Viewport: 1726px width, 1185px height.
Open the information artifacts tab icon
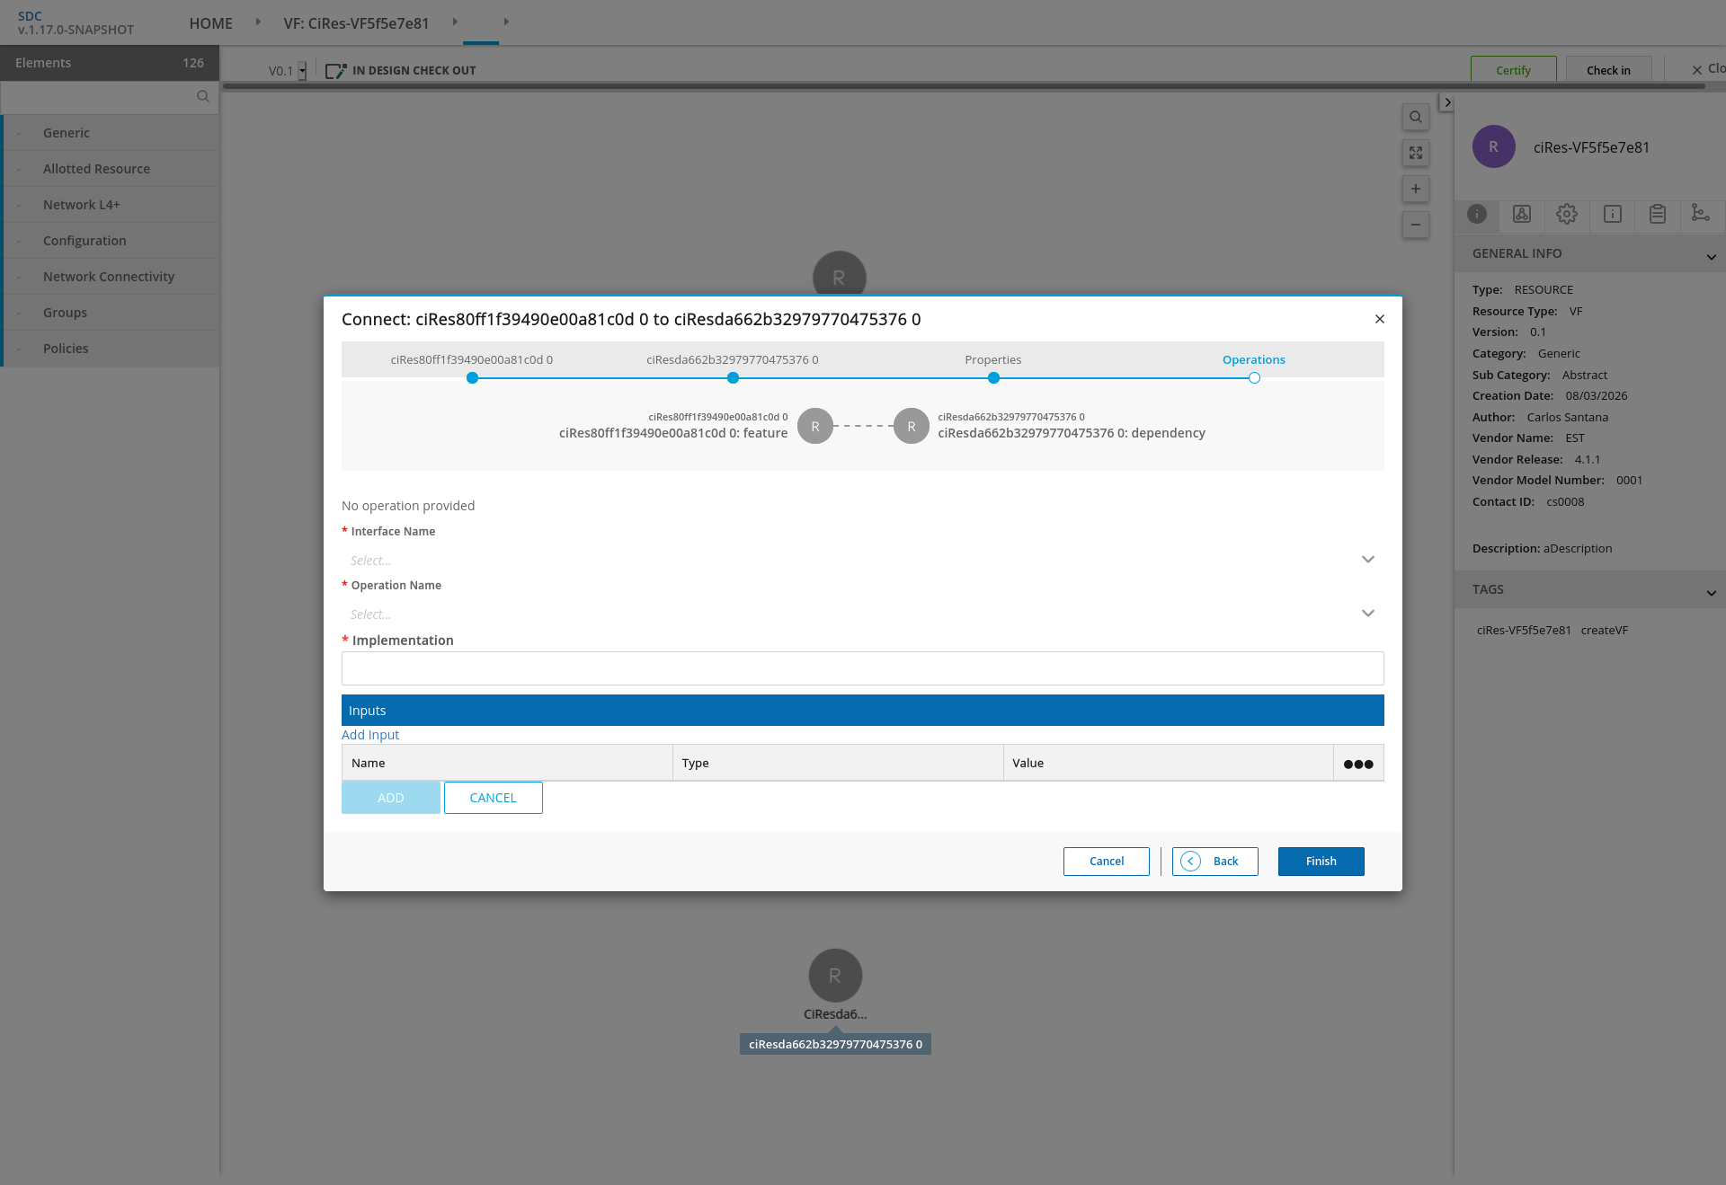(x=1612, y=214)
